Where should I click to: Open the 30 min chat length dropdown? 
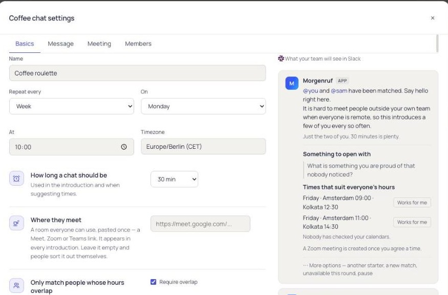click(x=174, y=179)
